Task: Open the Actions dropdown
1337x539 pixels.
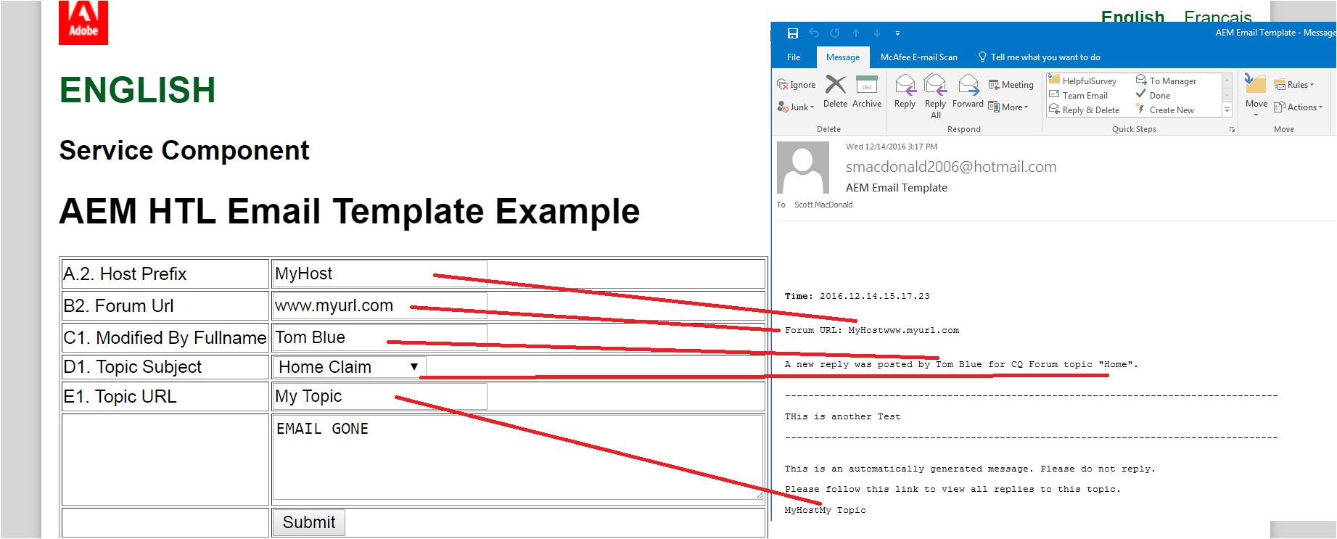Action: tap(1298, 107)
